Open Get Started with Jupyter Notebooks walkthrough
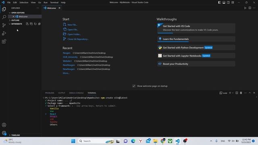 click(196, 56)
